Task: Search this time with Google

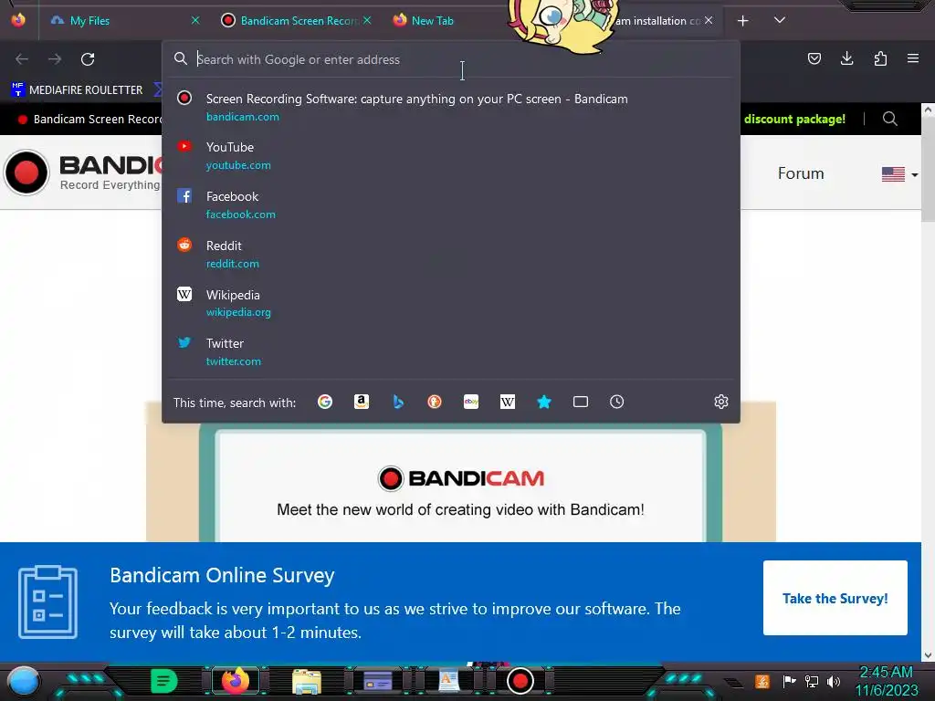Action: click(x=325, y=402)
